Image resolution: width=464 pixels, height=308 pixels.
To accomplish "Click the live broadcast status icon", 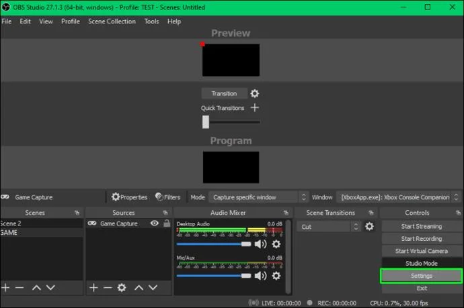I will [254, 303].
